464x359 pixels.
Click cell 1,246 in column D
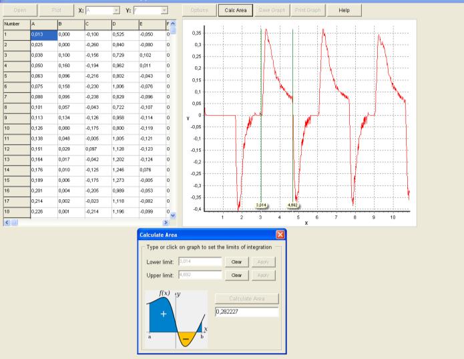[x=126, y=170]
